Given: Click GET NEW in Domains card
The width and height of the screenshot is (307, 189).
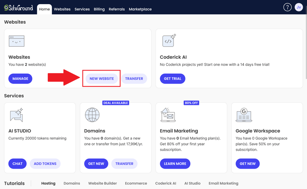Looking at the screenshot, I should coord(96,164).
